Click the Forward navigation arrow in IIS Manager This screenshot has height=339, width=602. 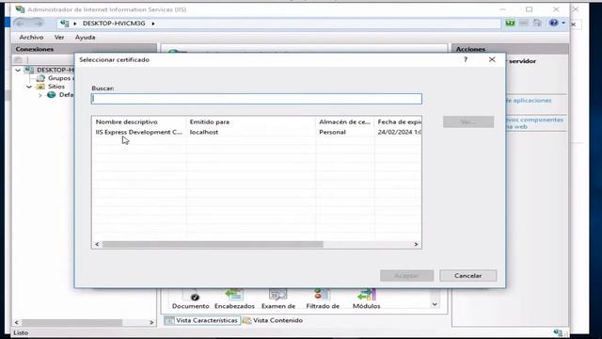pyautogui.click(x=38, y=24)
